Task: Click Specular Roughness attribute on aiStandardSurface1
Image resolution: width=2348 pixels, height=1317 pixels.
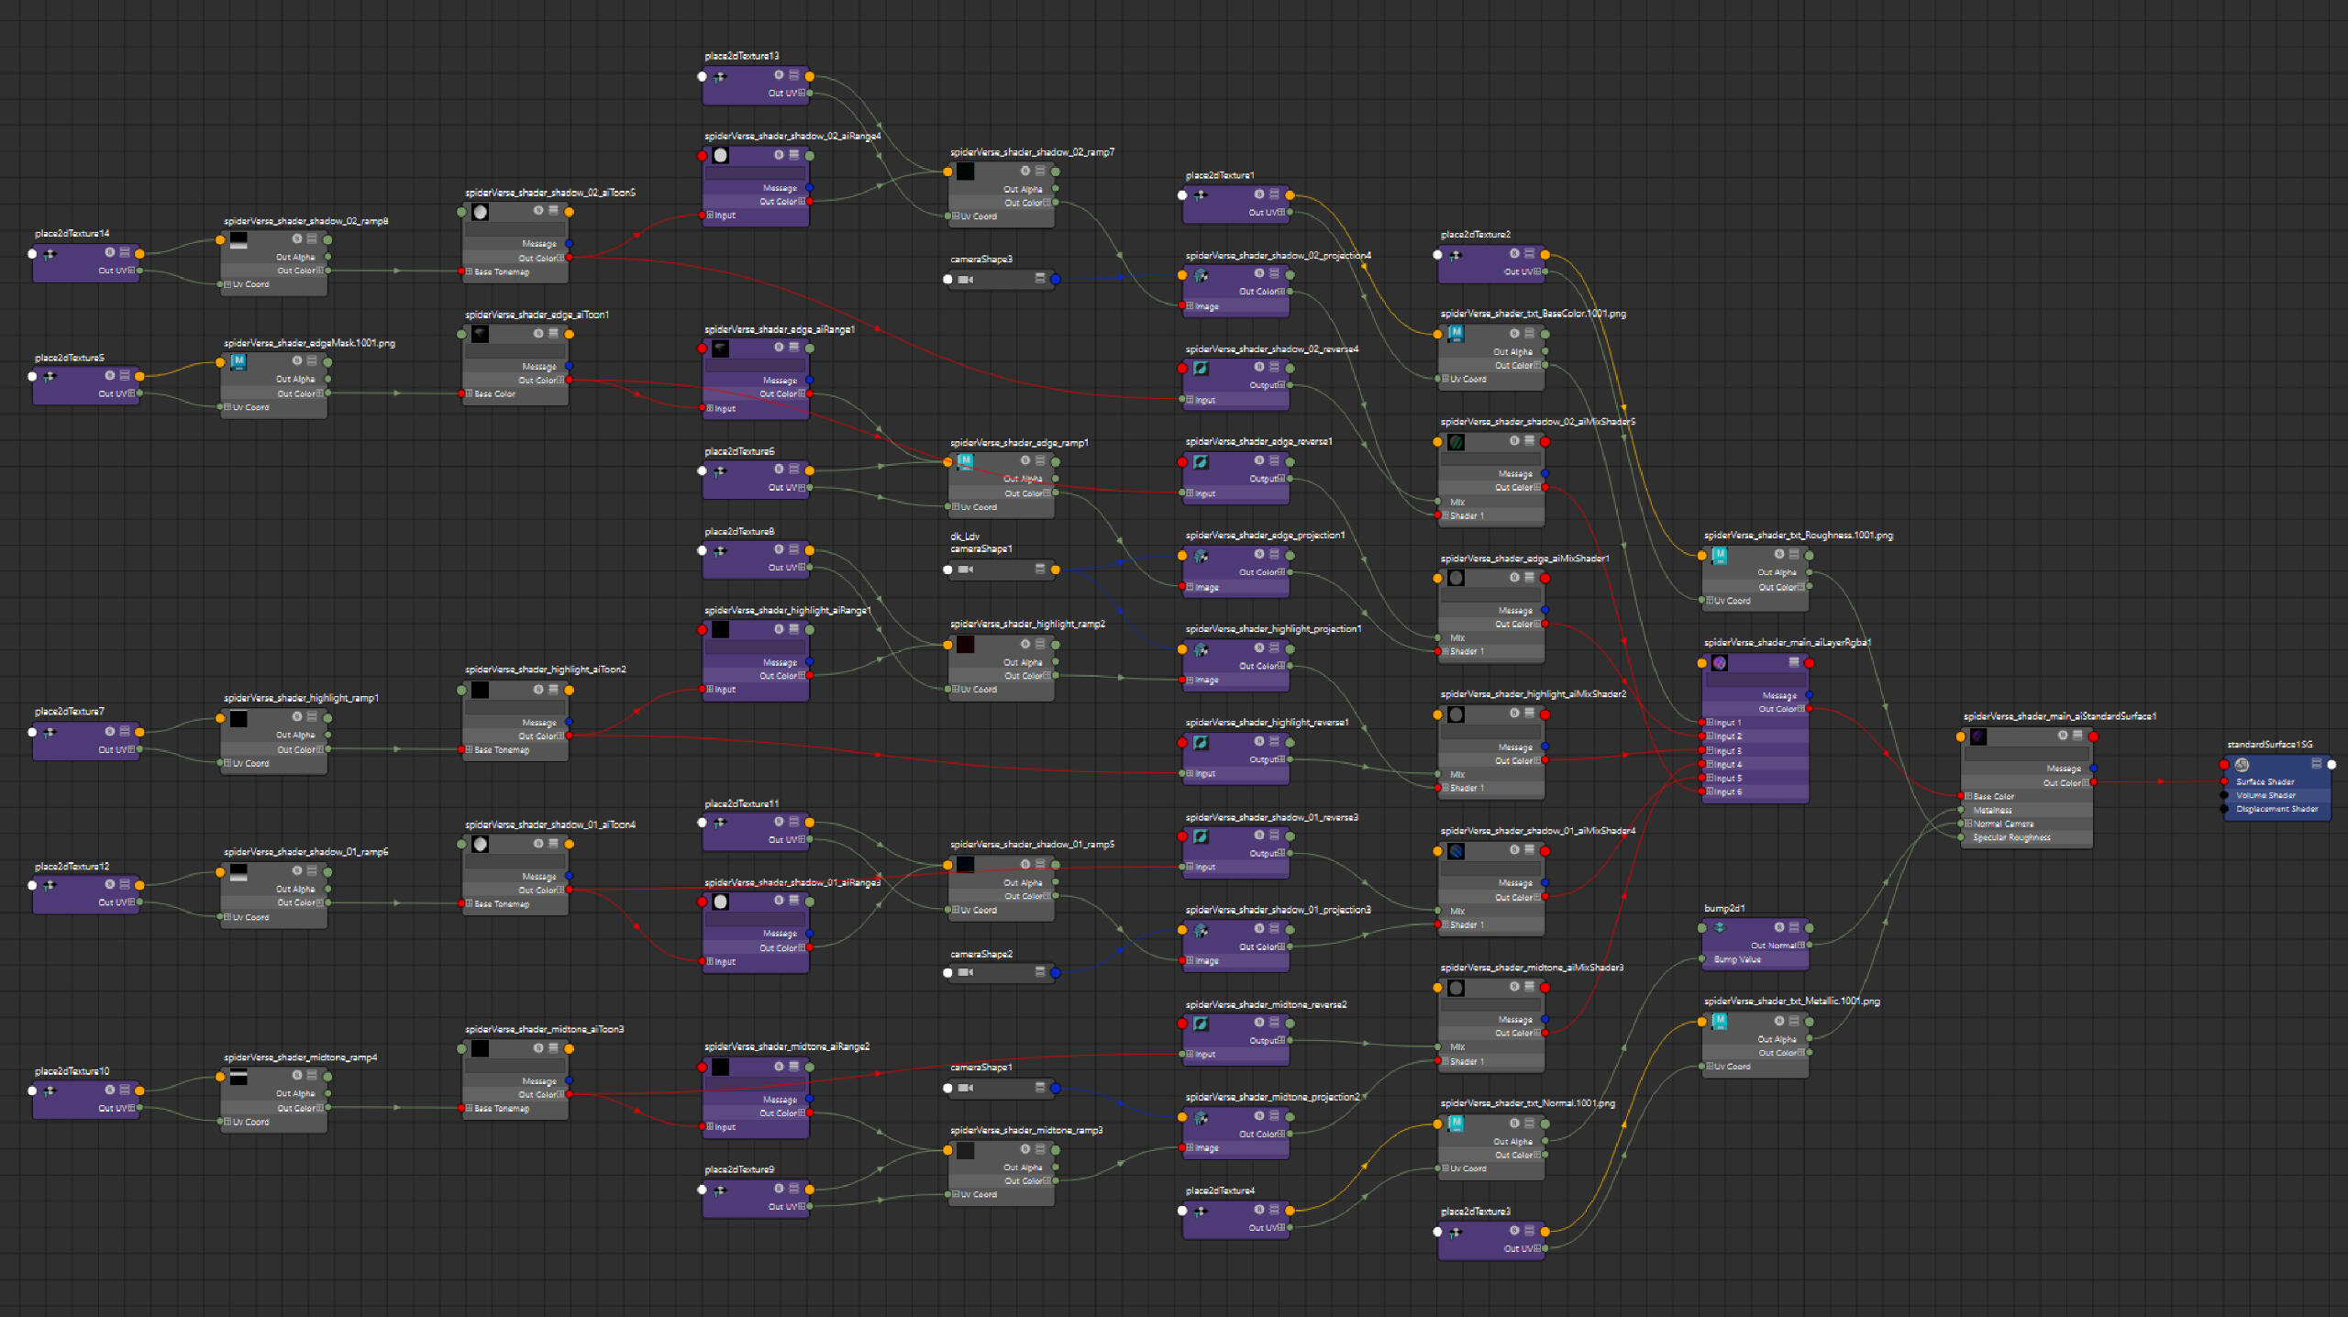Action: (x=2010, y=837)
